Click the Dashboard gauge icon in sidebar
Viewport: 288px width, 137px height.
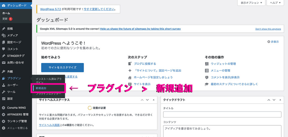3,5
